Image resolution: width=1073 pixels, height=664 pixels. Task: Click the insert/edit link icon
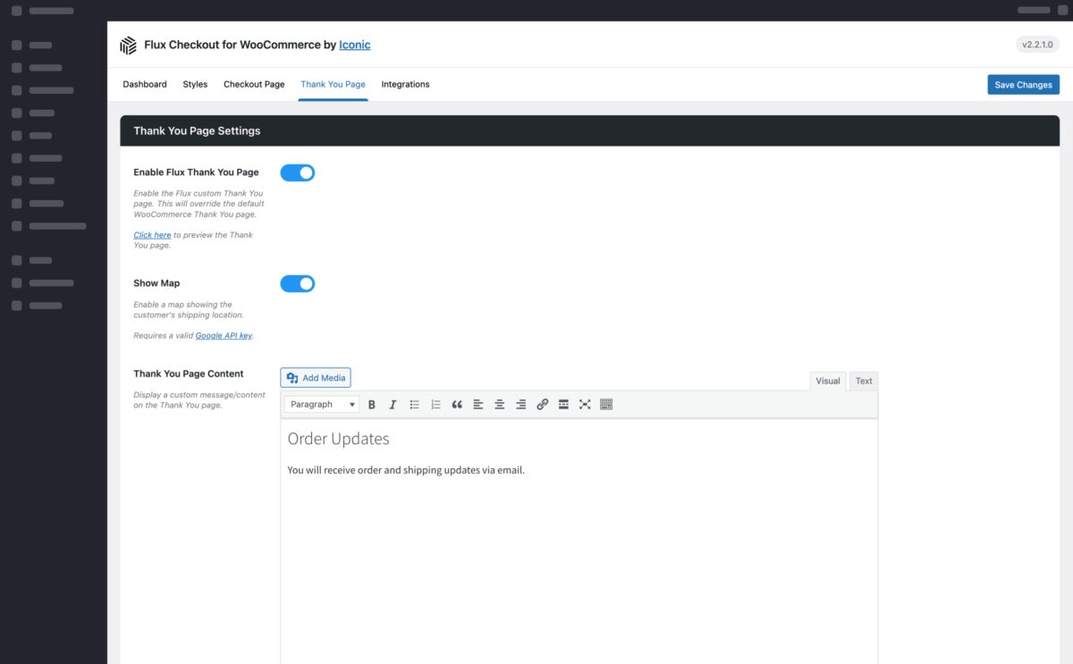coord(542,405)
